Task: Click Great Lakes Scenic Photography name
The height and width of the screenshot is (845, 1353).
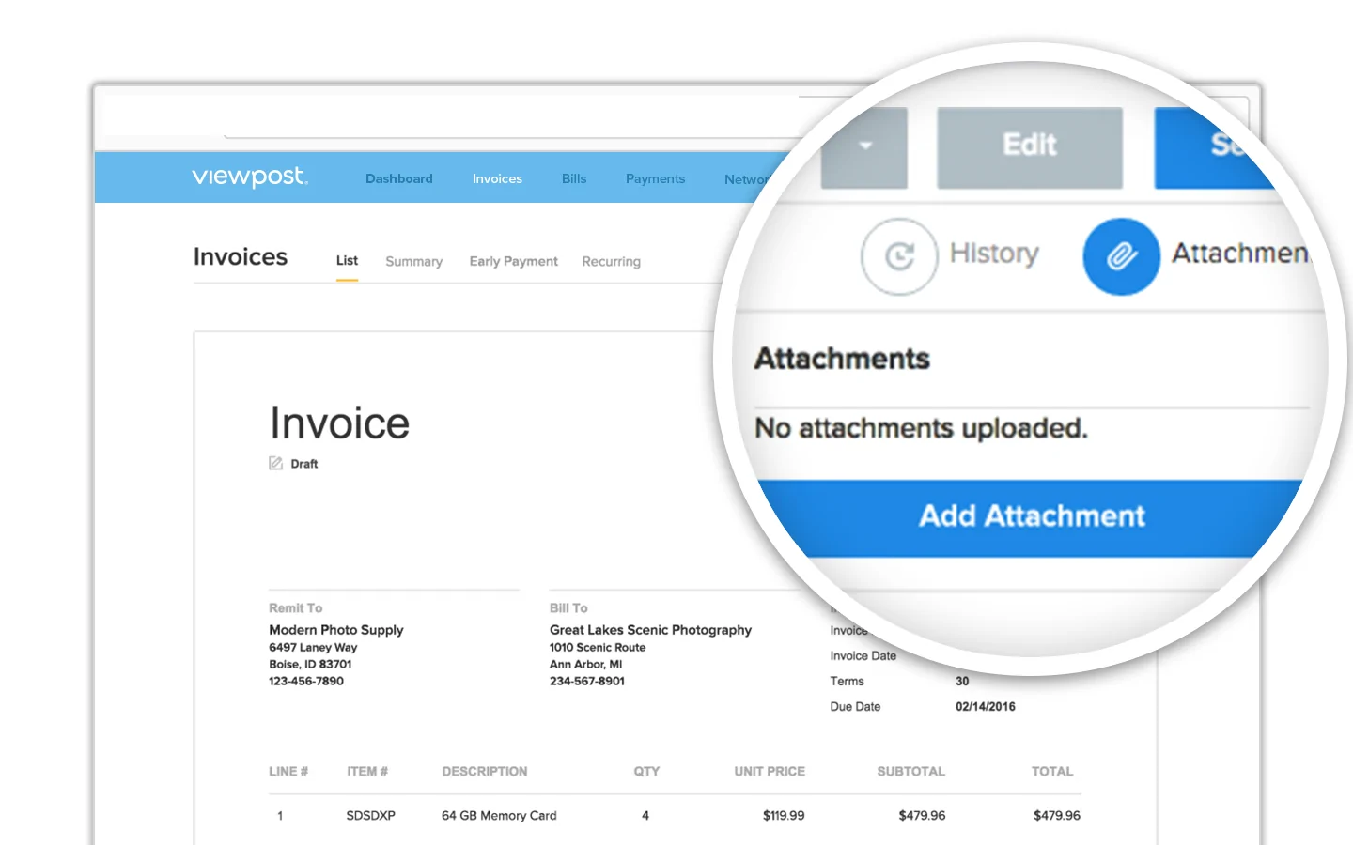Action: tap(650, 630)
